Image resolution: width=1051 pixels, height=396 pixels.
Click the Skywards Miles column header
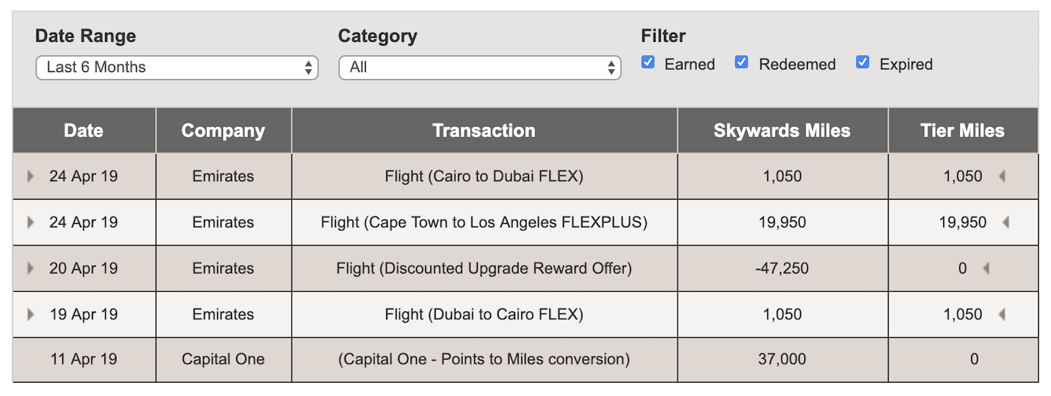pos(782,131)
